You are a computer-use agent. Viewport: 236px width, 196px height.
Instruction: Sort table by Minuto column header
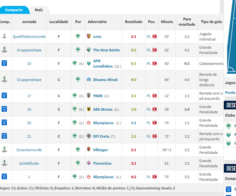(167, 22)
